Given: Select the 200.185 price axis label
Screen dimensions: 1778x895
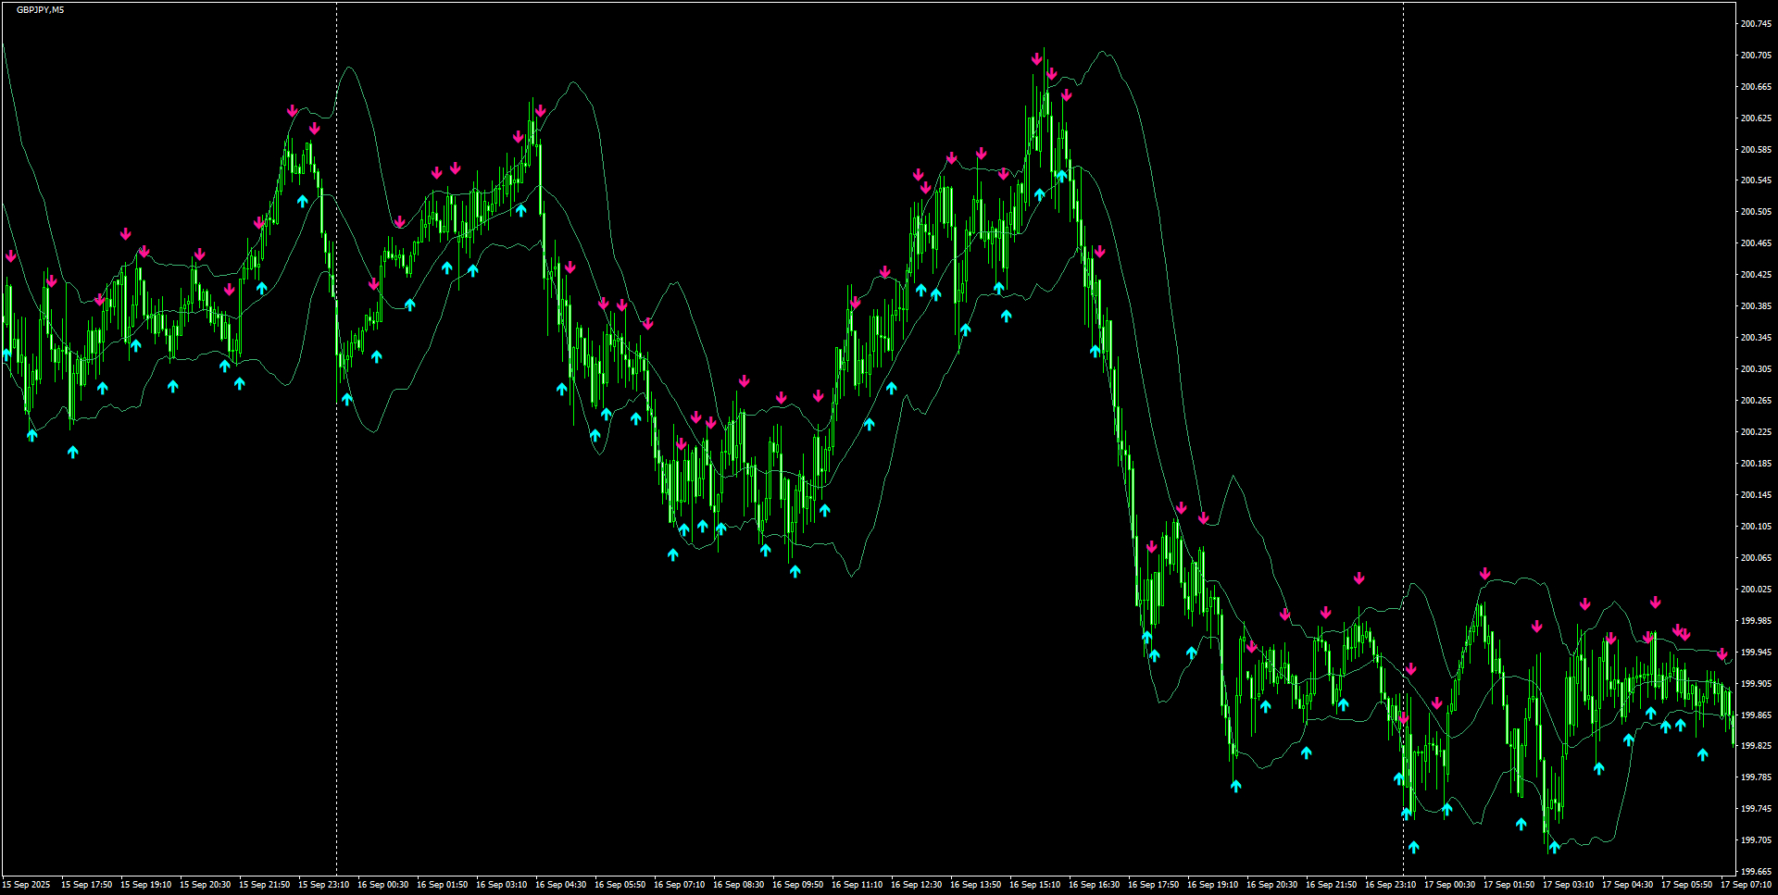Looking at the screenshot, I should [1756, 464].
